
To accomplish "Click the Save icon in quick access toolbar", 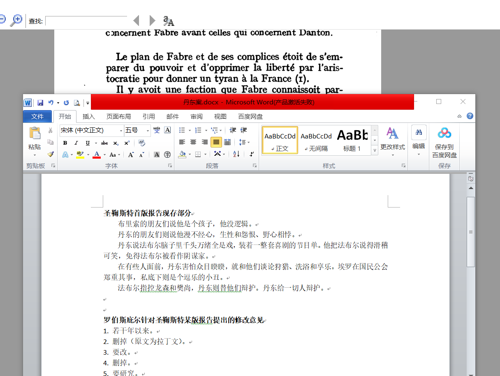I will click(x=40, y=103).
